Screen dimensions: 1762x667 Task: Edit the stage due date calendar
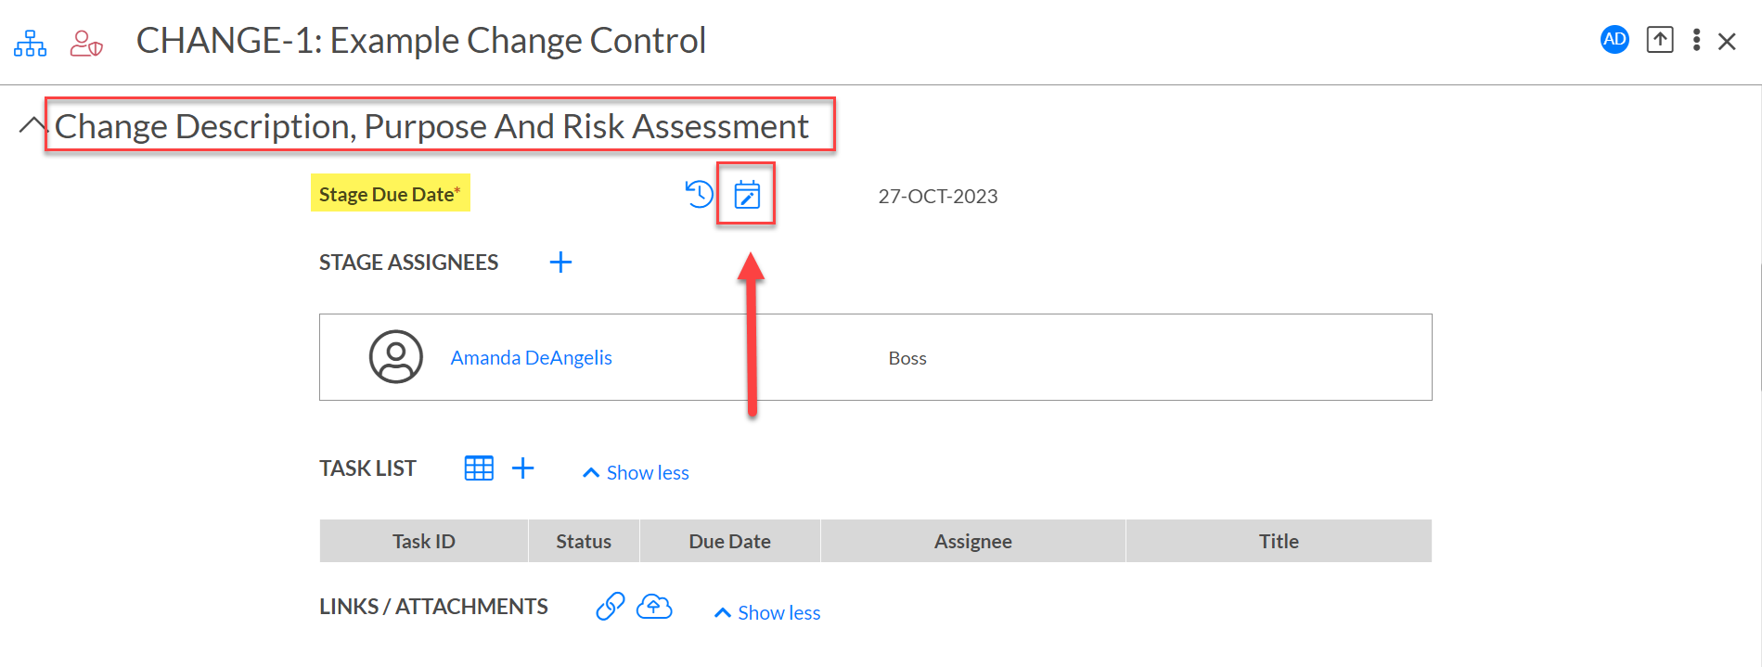click(x=747, y=195)
